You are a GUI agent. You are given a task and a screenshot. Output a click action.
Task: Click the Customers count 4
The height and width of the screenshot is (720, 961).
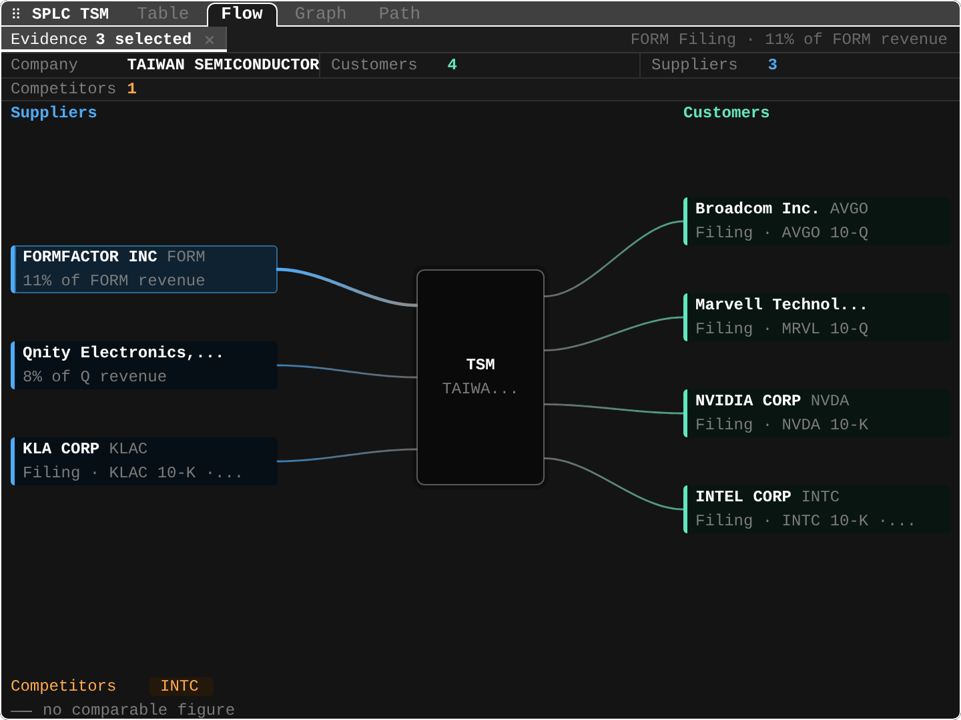coord(452,65)
